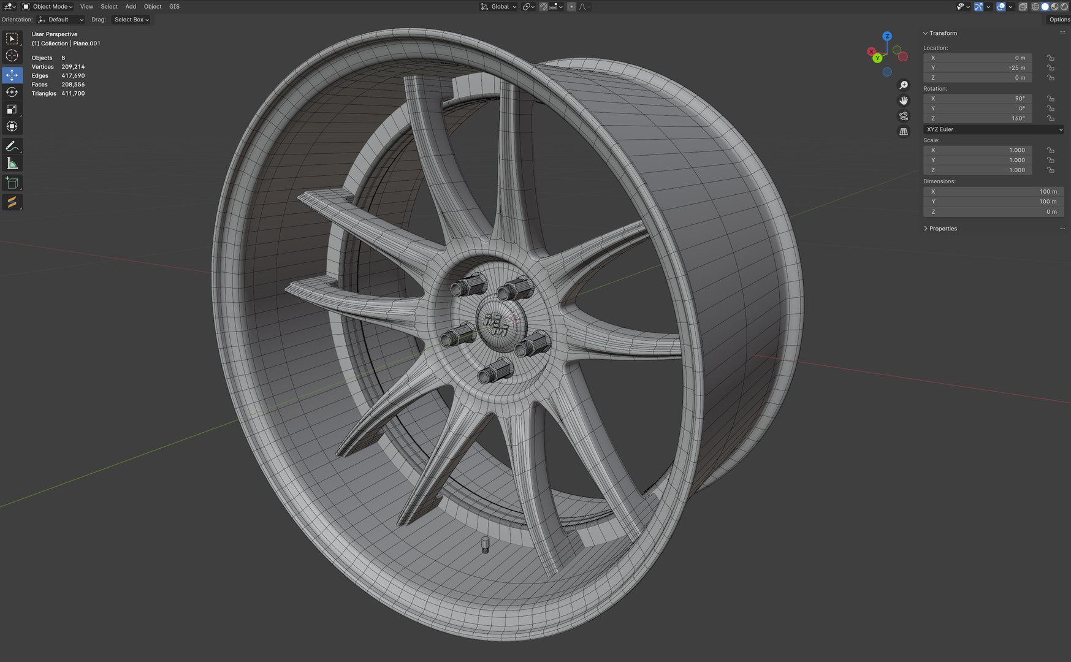Click the Rotation Z field showing 160°
This screenshot has width=1071, height=662.
coord(977,118)
